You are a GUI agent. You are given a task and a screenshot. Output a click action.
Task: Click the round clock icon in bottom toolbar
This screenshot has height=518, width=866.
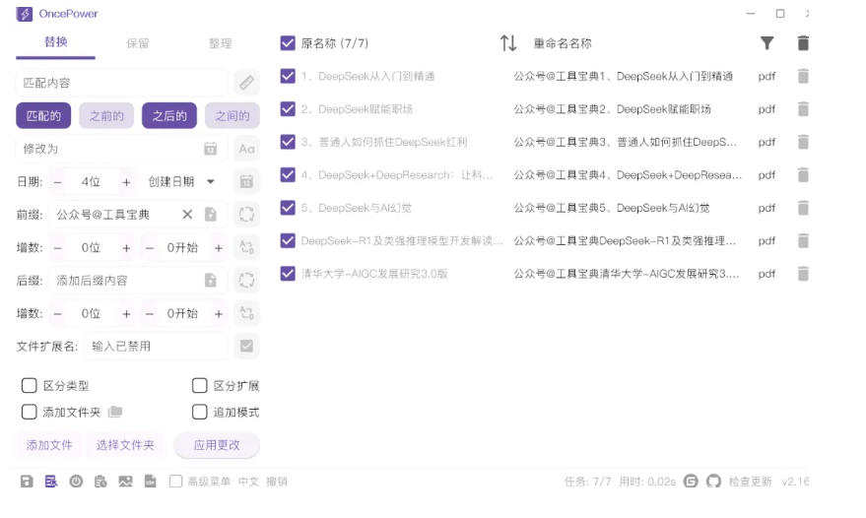76,482
